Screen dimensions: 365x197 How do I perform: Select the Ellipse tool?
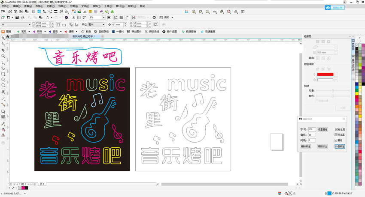3,80
